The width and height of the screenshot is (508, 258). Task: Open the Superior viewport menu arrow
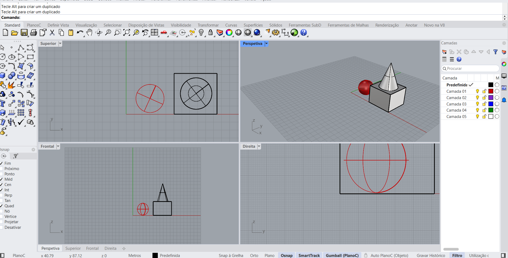click(x=60, y=44)
